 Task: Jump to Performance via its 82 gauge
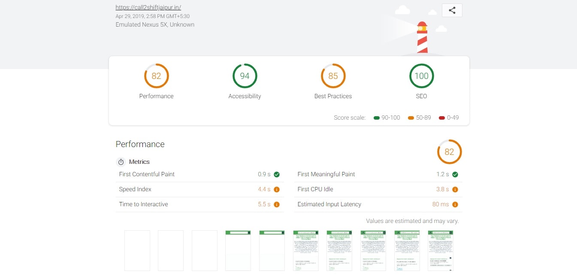[x=156, y=76]
